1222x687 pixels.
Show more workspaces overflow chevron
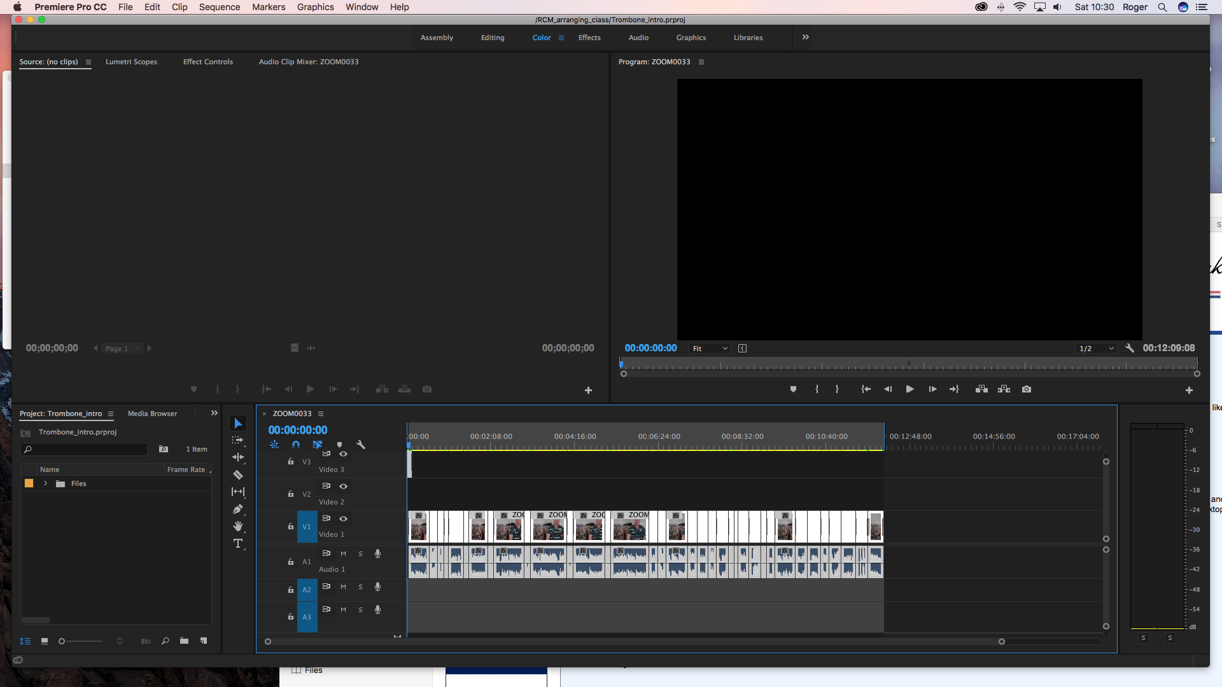[x=806, y=37]
